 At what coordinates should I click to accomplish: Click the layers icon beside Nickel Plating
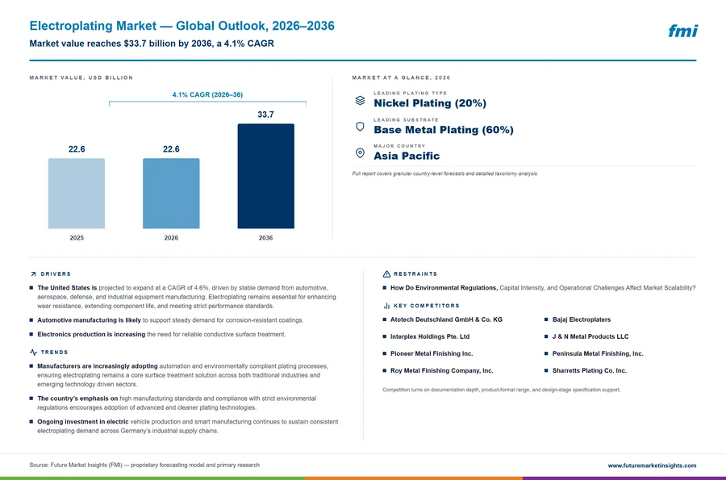click(360, 101)
